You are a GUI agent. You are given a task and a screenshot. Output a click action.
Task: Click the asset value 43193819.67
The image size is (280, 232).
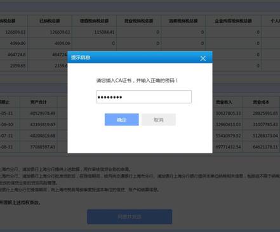click(x=43, y=124)
